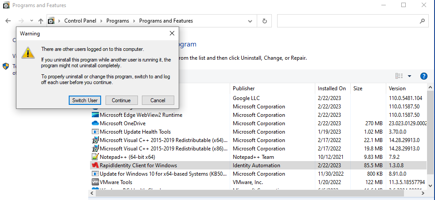The image size is (435, 200).
Task: Click Programs and Features breadcrumb
Action: [x=166, y=21]
